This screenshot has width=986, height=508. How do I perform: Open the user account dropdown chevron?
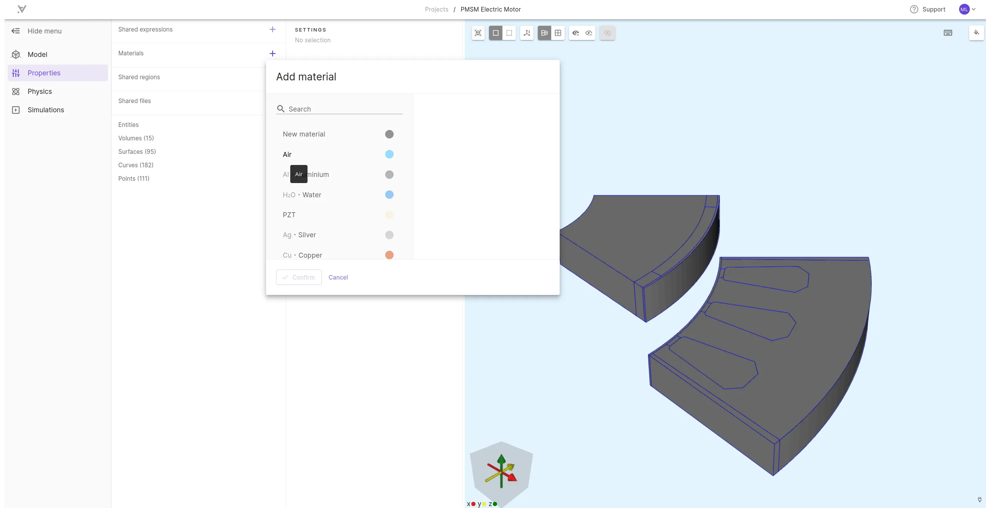tap(974, 9)
